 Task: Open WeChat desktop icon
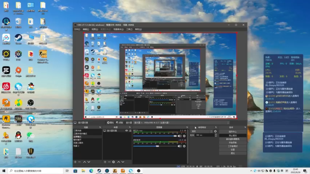(x=31, y=137)
